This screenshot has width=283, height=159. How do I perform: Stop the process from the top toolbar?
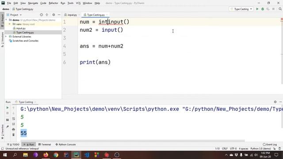273,9
